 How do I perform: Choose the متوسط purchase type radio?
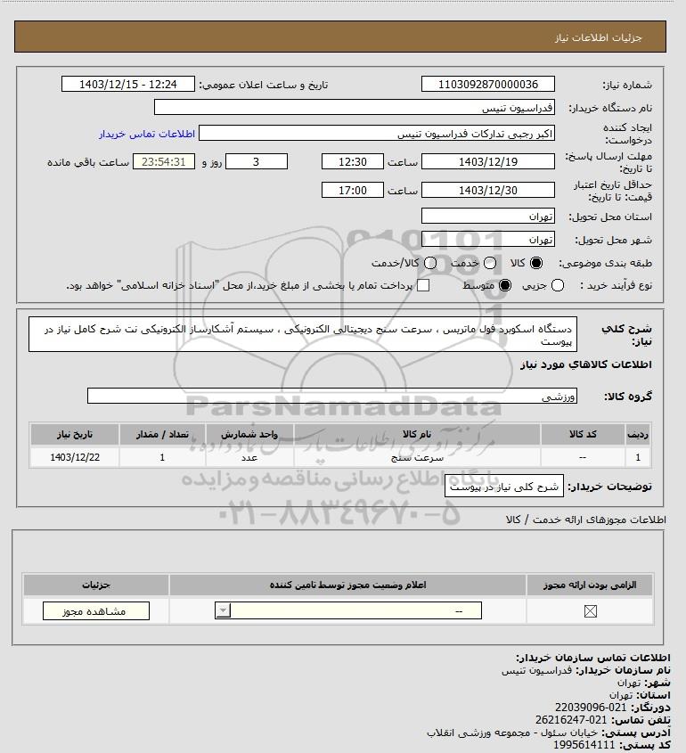[x=504, y=285]
